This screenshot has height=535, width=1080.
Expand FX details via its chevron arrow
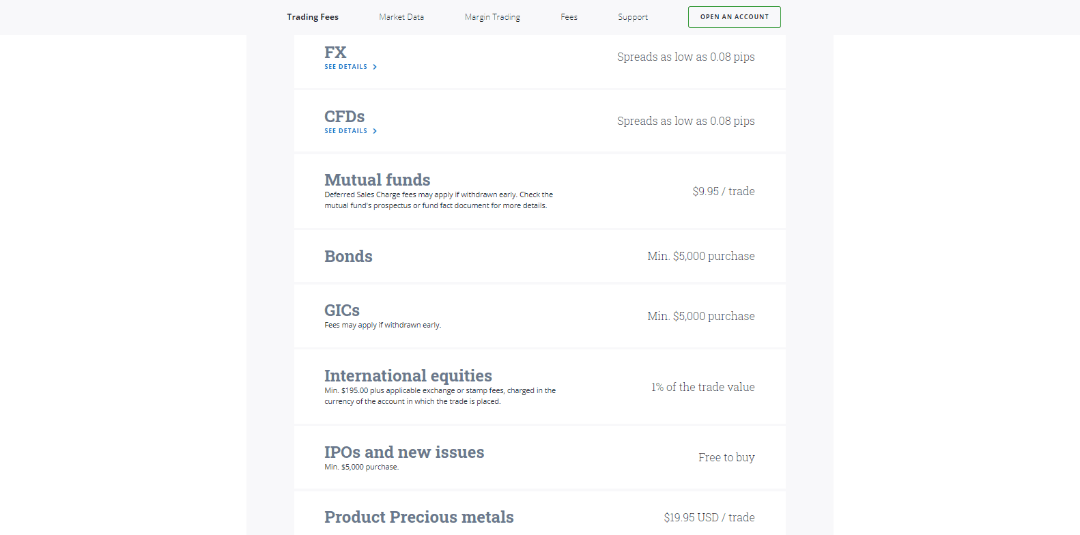pyautogui.click(x=375, y=67)
